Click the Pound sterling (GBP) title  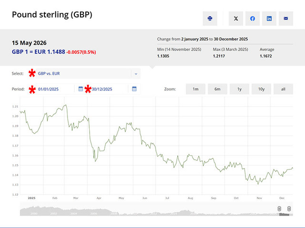pyautogui.click(x=52, y=15)
